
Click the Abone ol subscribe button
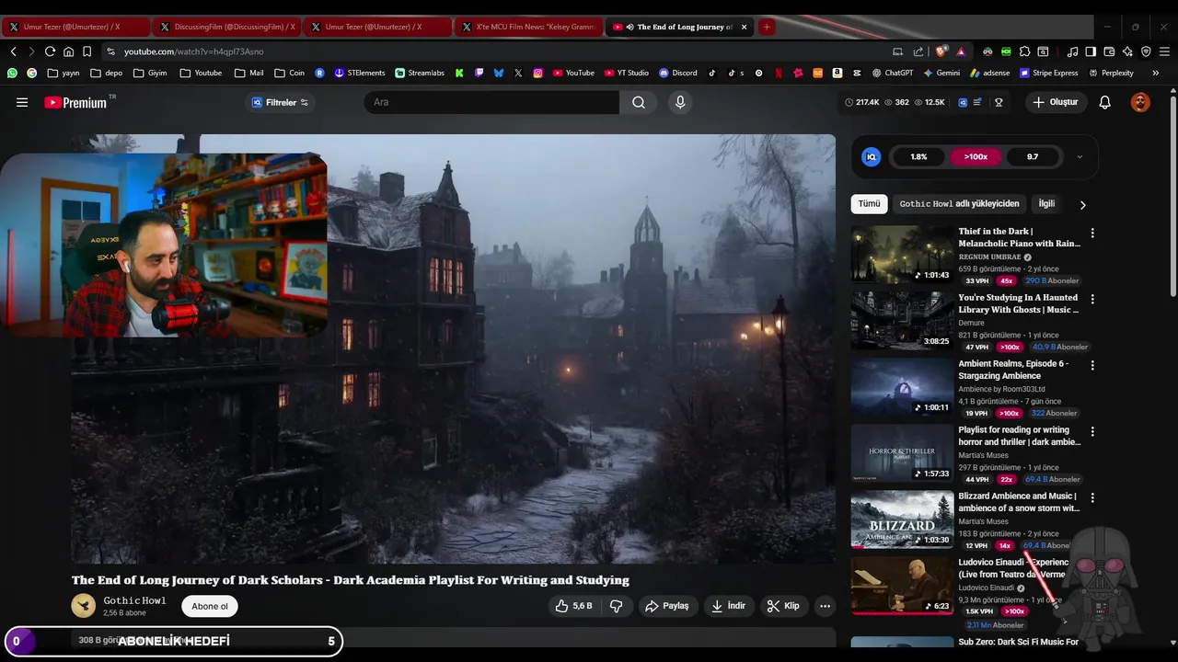pos(210,606)
